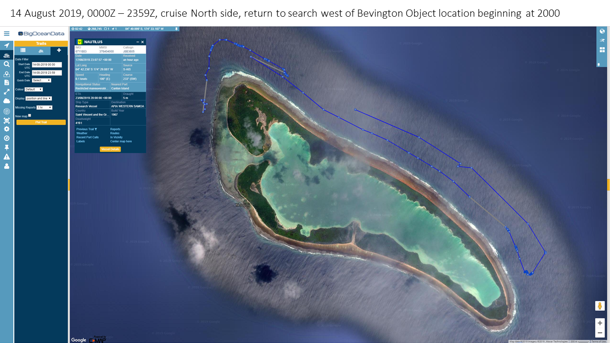Open the weather cloud sidebar icon
610x343 pixels.
(x=7, y=101)
